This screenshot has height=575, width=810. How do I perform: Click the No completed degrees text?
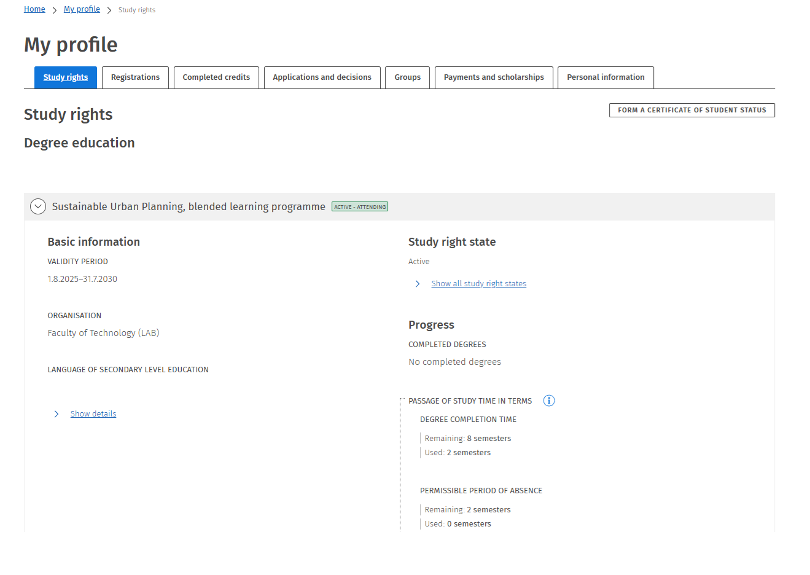[x=455, y=362]
